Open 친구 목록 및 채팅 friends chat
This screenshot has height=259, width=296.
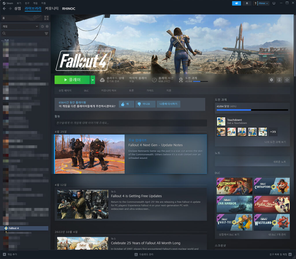(280, 254)
